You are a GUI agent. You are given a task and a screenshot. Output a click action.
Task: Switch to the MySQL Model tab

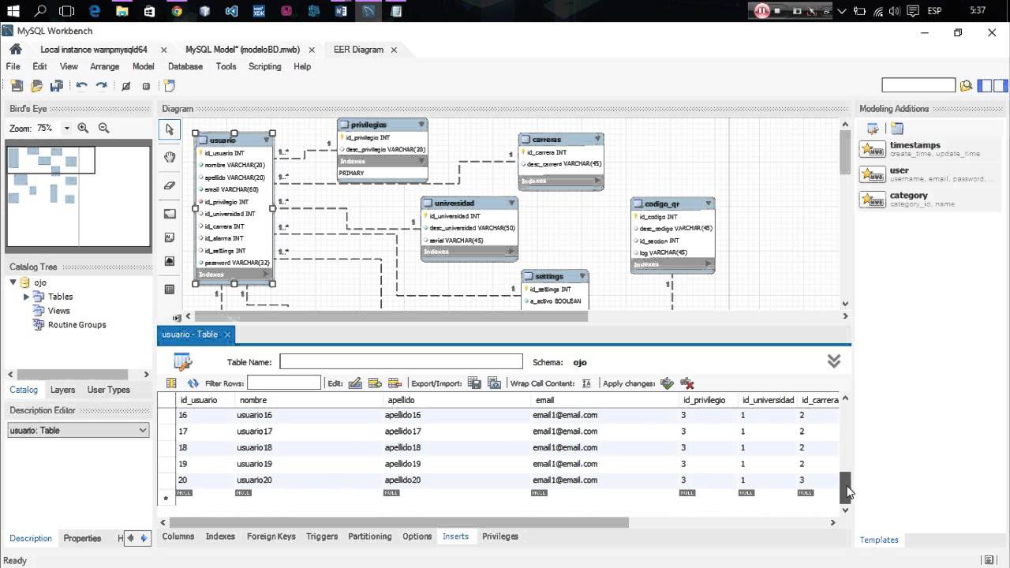pos(242,49)
